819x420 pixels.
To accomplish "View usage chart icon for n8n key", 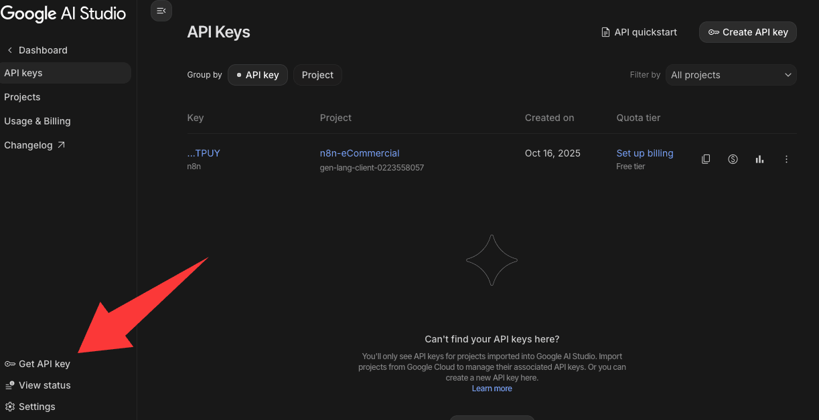I will 759,159.
